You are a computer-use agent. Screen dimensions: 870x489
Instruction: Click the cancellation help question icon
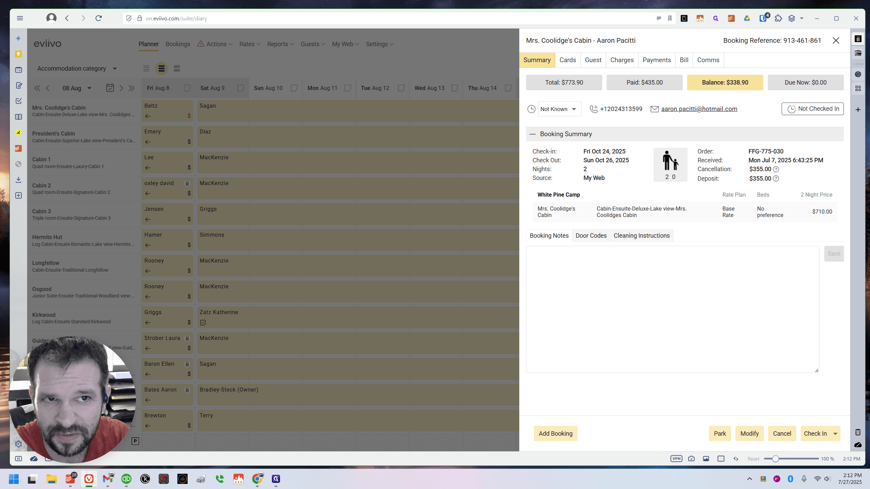coord(776,169)
